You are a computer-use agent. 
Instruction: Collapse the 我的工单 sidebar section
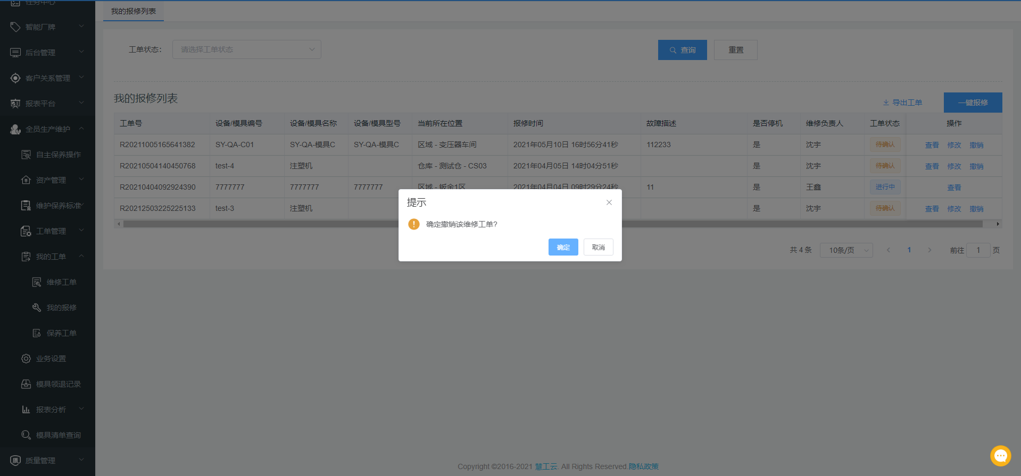coord(81,256)
